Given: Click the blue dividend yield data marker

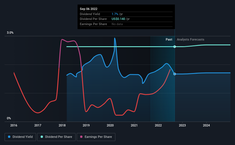Looking at the screenshot, I should [x=175, y=74].
